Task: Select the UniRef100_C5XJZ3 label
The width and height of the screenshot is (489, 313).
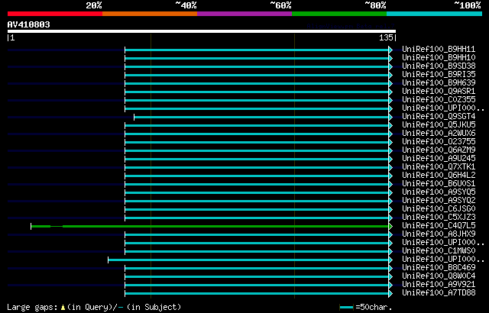Action: [439, 218]
